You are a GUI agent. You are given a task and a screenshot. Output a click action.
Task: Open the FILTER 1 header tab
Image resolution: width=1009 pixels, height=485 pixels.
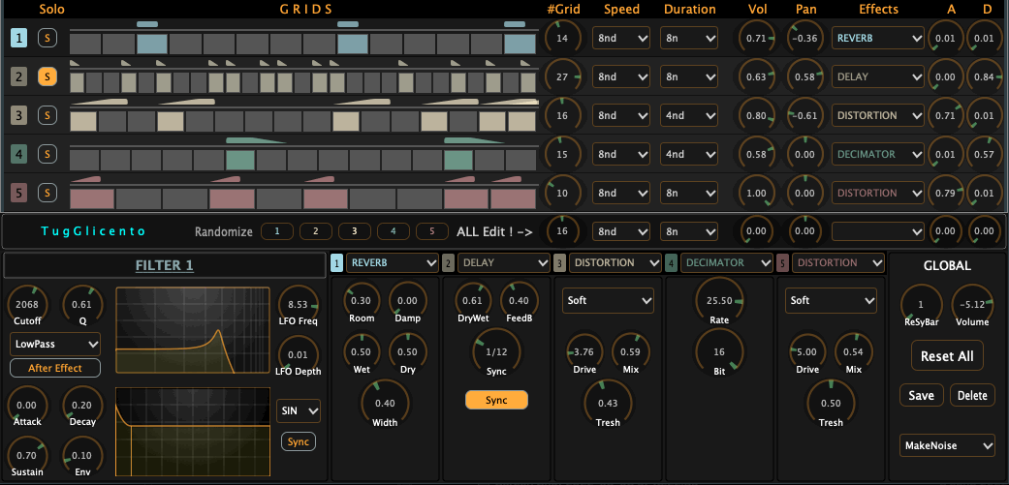click(164, 265)
